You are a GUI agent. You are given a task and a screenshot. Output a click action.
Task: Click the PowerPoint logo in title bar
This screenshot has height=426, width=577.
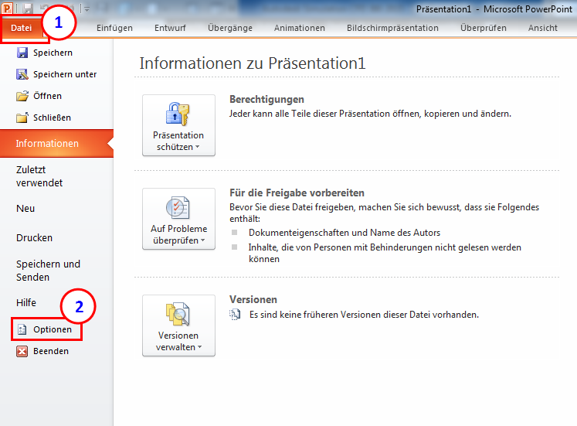[x=7, y=8]
